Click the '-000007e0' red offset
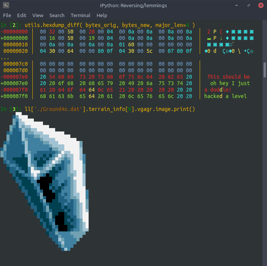Screen dimensions: 267x266 14,77
